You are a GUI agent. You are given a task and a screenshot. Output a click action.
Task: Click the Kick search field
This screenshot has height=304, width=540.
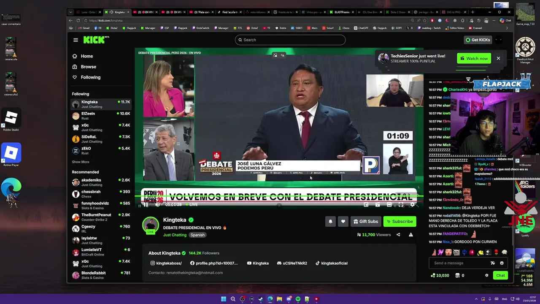pos(290,40)
